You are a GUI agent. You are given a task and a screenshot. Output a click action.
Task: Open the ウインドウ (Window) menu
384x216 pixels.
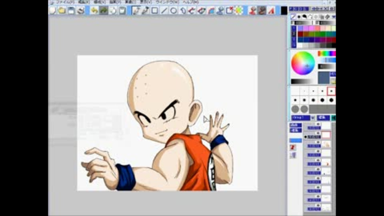pyautogui.click(x=167, y=2)
